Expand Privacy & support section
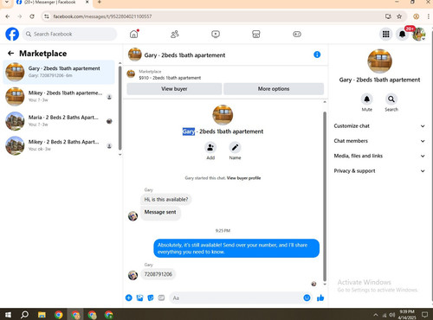Viewport: 433px width, 320px height. (379, 171)
